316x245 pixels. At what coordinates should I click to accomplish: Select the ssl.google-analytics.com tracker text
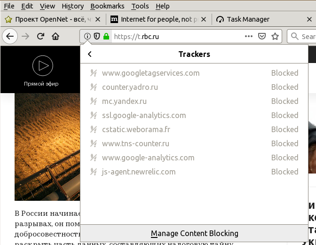pyautogui.click(x=144, y=115)
